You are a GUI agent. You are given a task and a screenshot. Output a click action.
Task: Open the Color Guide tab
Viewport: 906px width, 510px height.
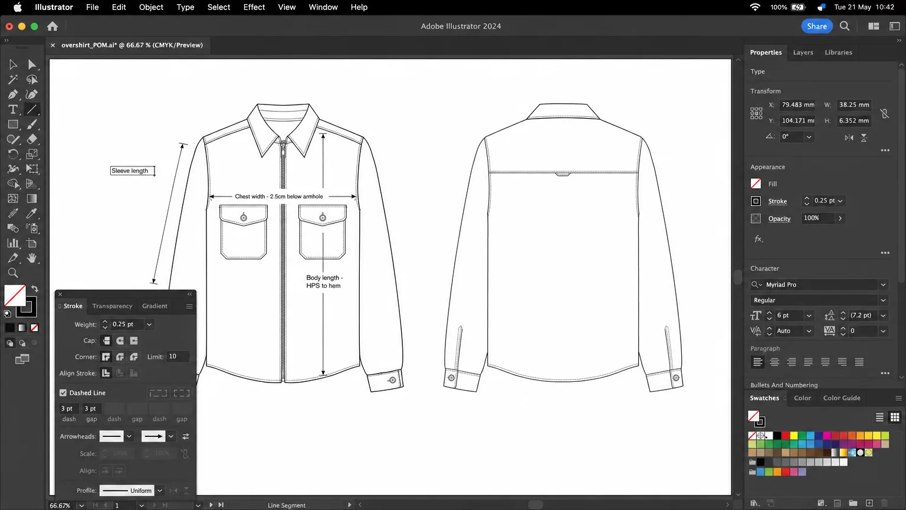(842, 398)
